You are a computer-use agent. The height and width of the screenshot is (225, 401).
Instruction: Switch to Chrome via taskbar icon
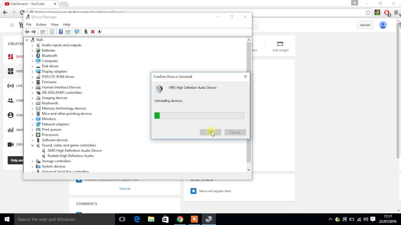coord(180,219)
